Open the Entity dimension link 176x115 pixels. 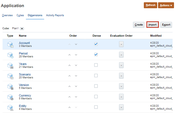pyautogui.click(x=23, y=106)
